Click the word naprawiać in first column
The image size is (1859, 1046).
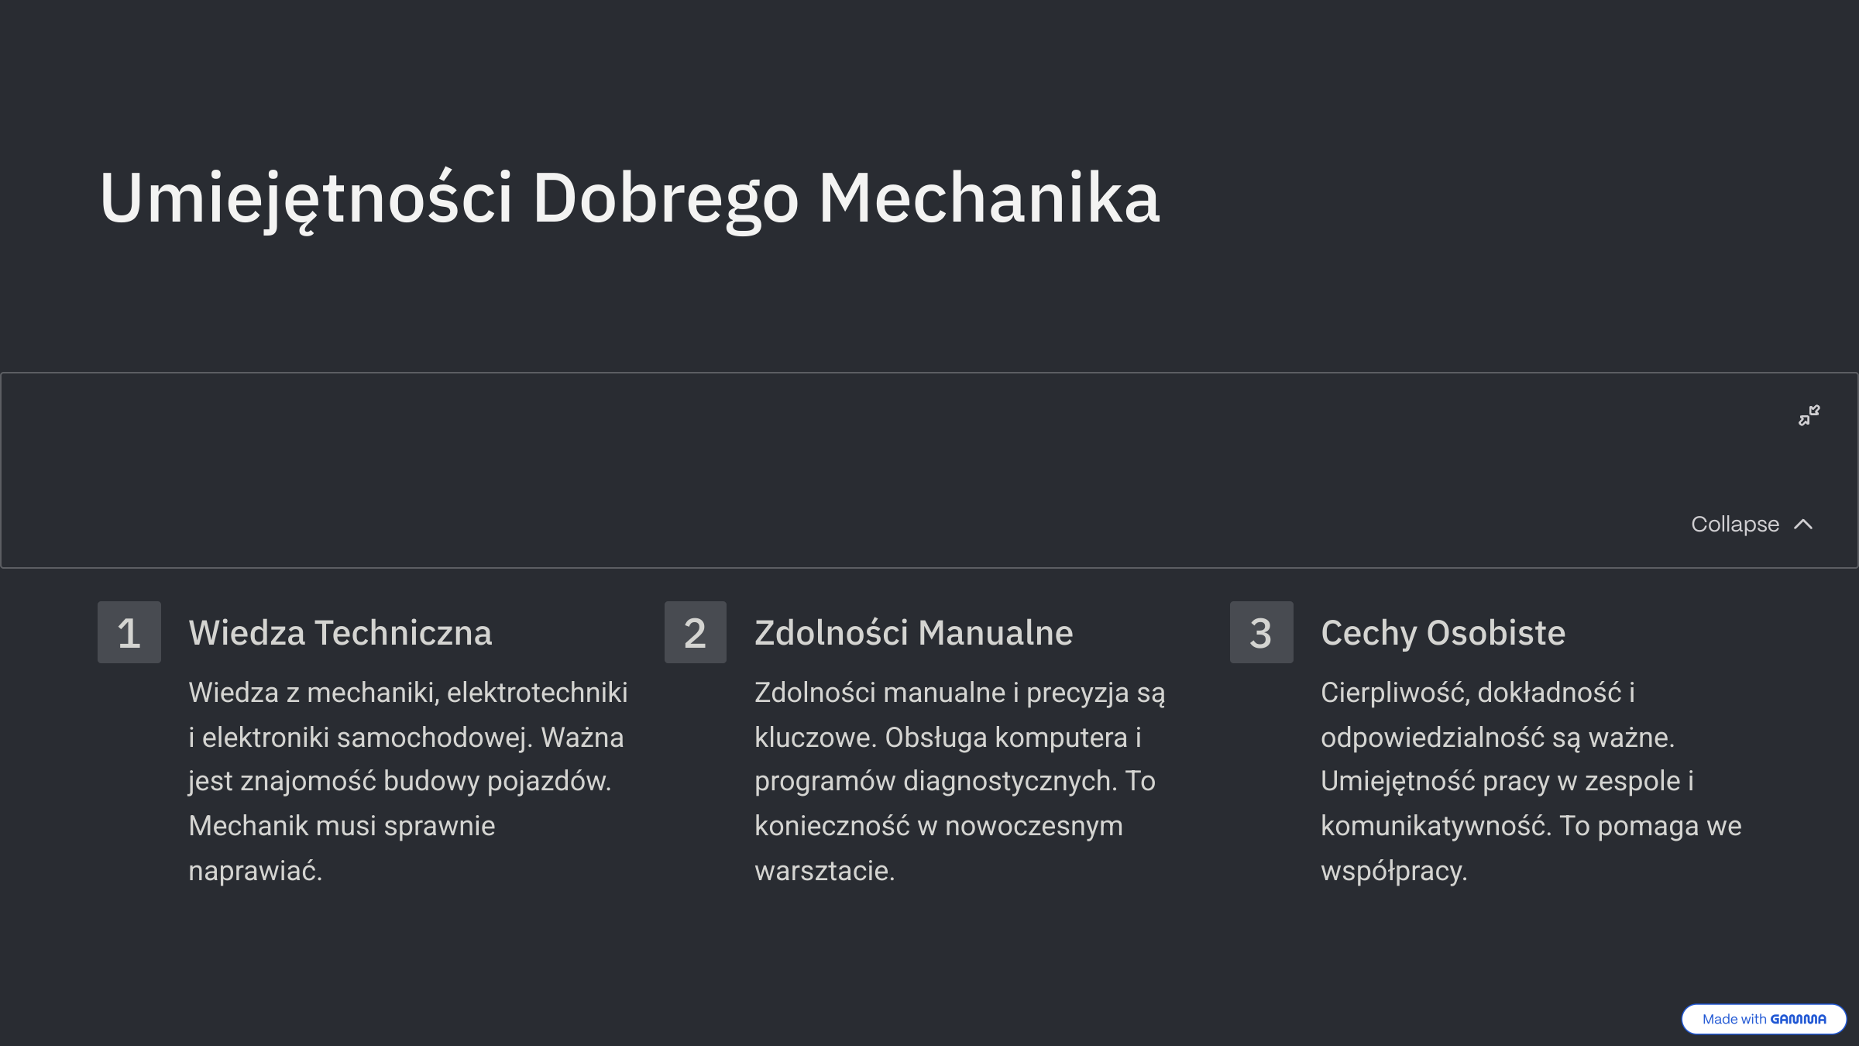pos(255,871)
